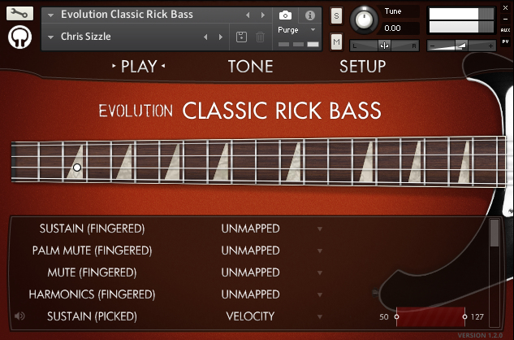Click the Orange Tree Samples logo

click(19, 37)
